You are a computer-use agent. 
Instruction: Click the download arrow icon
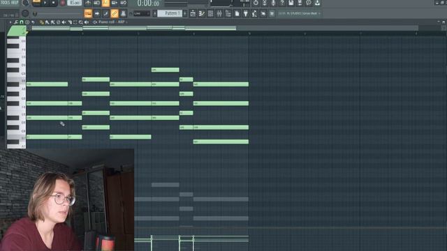point(317,3)
